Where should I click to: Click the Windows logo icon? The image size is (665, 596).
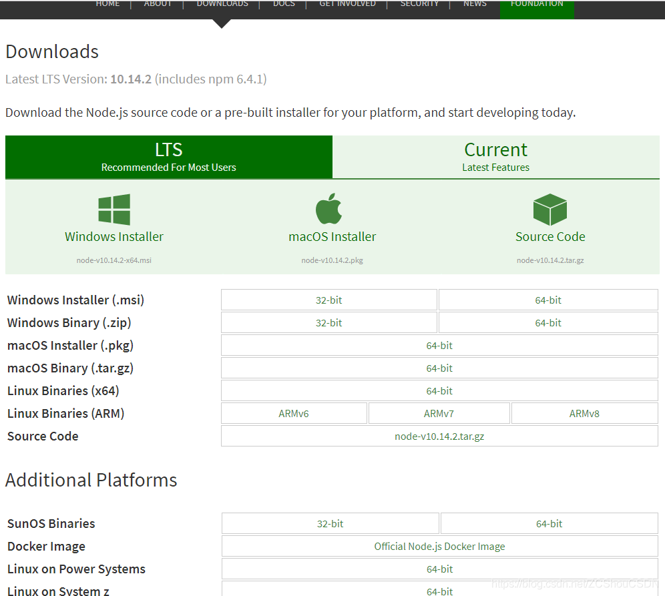pos(114,210)
